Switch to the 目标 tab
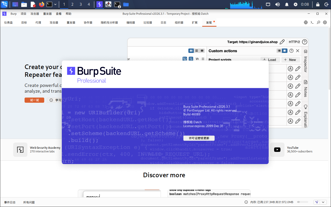Image resolution: width=331 pixels, height=207 pixels. (24, 23)
